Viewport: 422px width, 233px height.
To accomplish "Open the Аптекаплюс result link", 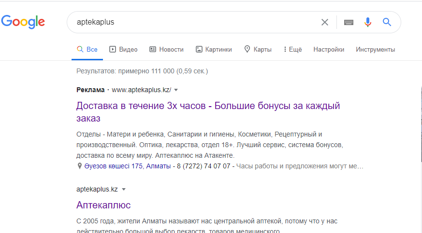I will pos(103,205).
